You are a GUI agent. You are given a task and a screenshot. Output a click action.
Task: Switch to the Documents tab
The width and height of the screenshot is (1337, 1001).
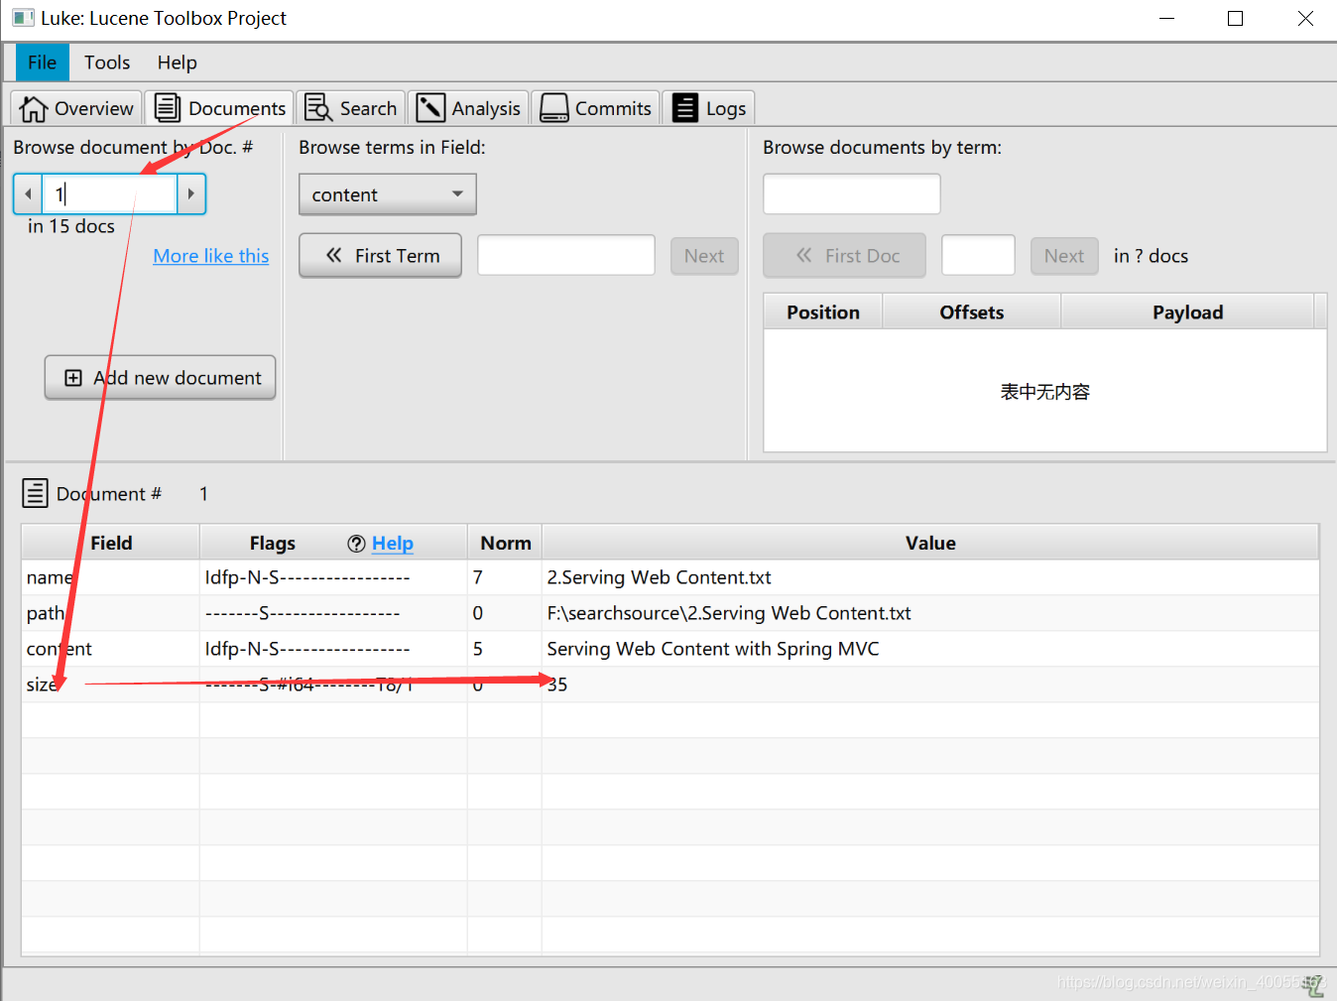click(220, 108)
